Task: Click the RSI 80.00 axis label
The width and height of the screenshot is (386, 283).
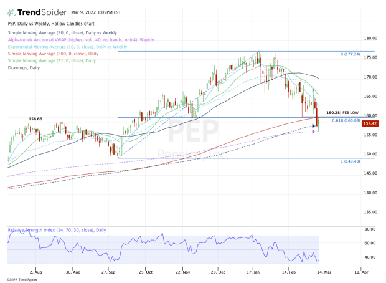Action: point(370,229)
